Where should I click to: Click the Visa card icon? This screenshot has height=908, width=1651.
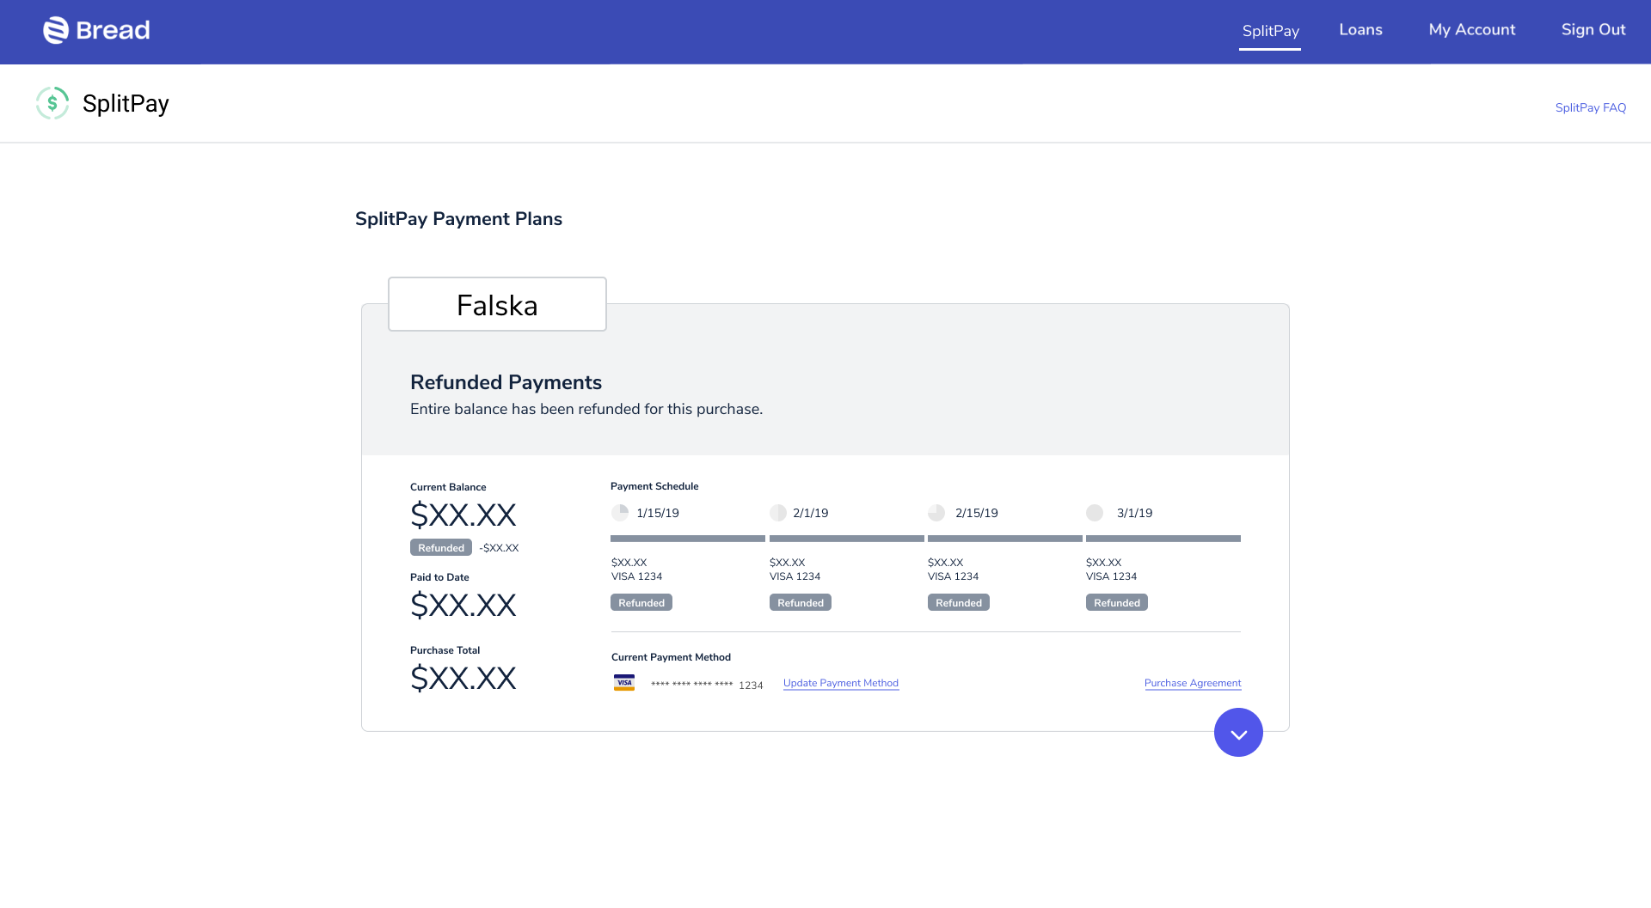coord(624,683)
